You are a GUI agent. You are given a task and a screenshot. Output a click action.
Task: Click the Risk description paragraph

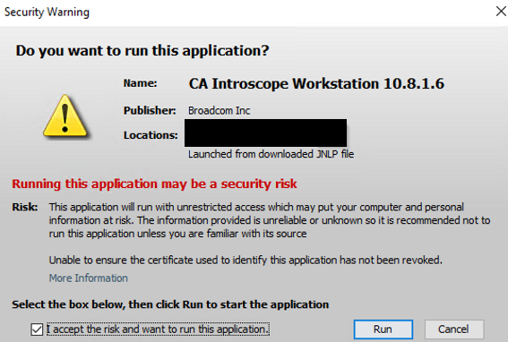click(270, 220)
